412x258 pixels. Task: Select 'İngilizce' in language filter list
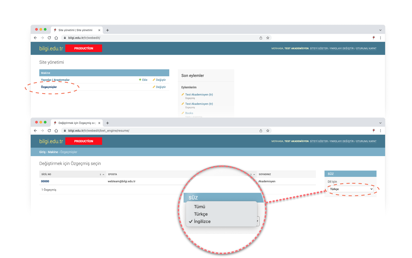pos(202,221)
